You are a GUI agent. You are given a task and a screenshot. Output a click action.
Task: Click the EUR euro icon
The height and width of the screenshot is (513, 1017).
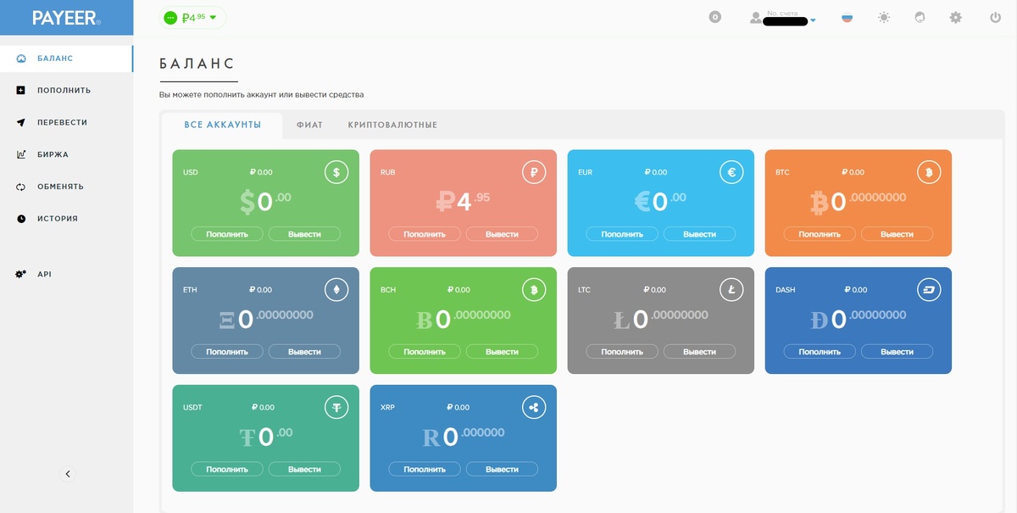[731, 172]
